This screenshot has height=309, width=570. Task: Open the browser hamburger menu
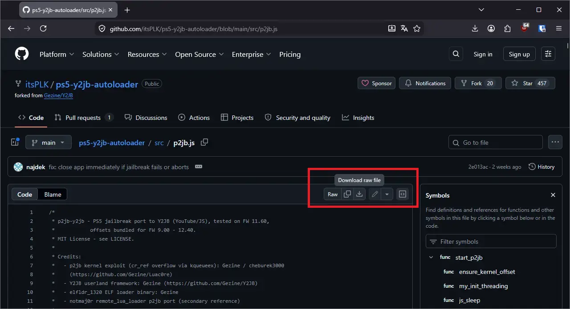[x=559, y=28]
